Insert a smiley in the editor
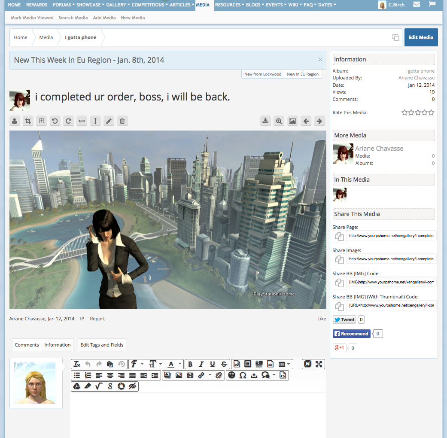This screenshot has width=447, height=438. pos(231,375)
